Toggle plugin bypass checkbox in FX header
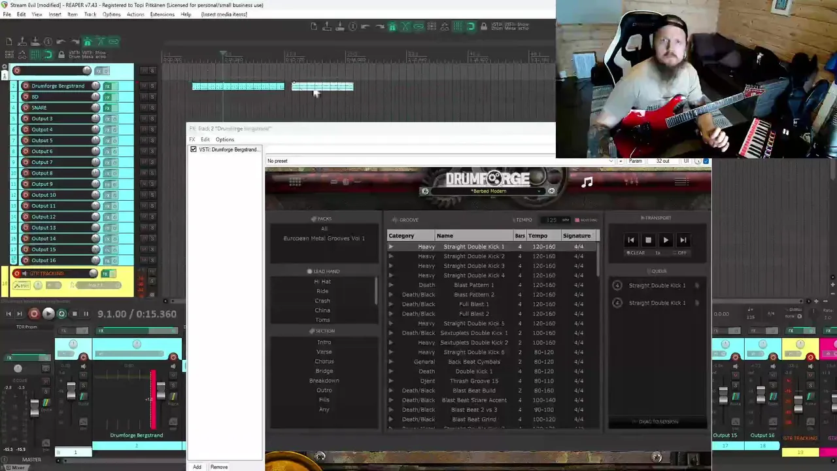837x471 pixels. pos(706,161)
